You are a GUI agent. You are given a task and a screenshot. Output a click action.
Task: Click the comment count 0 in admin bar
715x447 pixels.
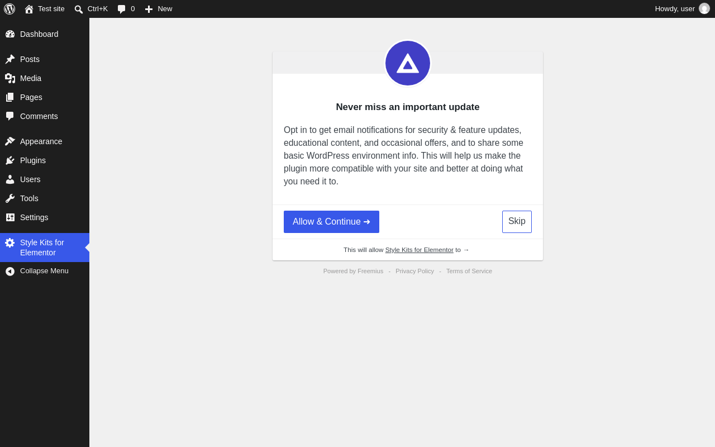133,9
